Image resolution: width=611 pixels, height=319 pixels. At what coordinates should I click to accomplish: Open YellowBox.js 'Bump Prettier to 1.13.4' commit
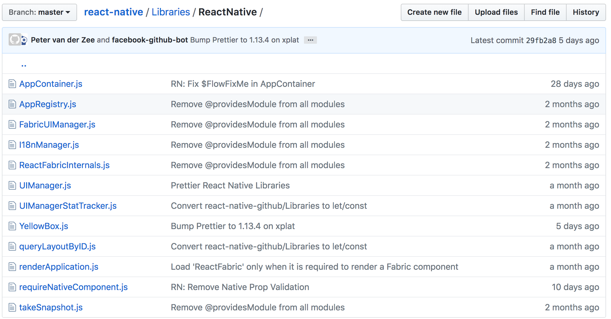tap(233, 226)
